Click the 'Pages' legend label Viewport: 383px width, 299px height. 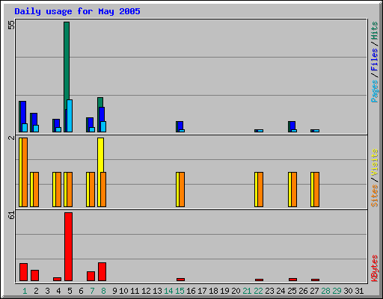[375, 91]
